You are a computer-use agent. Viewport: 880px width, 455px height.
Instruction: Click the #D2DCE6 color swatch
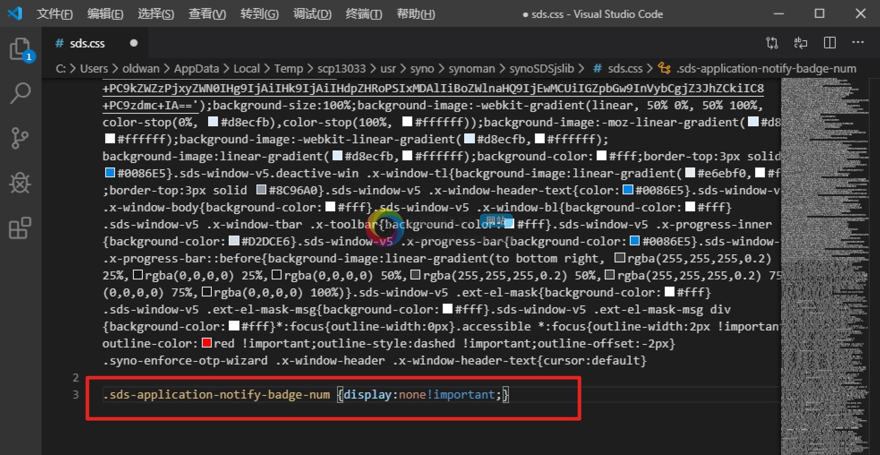(x=234, y=241)
